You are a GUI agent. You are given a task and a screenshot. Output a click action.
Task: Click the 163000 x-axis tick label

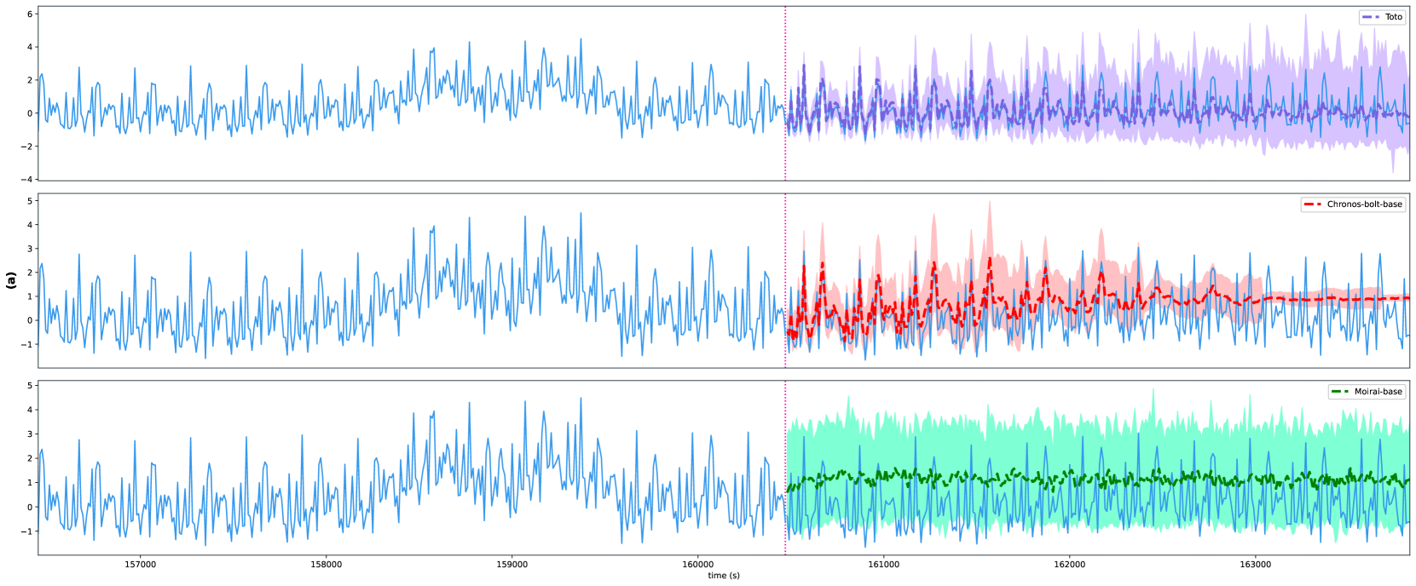point(1255,564)
